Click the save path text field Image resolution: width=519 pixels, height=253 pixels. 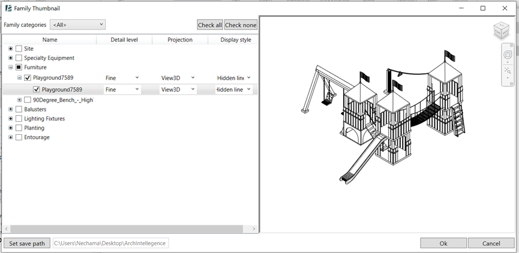[x=110, y=243]
